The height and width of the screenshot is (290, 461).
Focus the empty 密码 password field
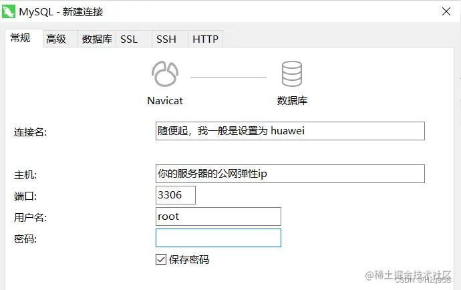click(218, 238)
